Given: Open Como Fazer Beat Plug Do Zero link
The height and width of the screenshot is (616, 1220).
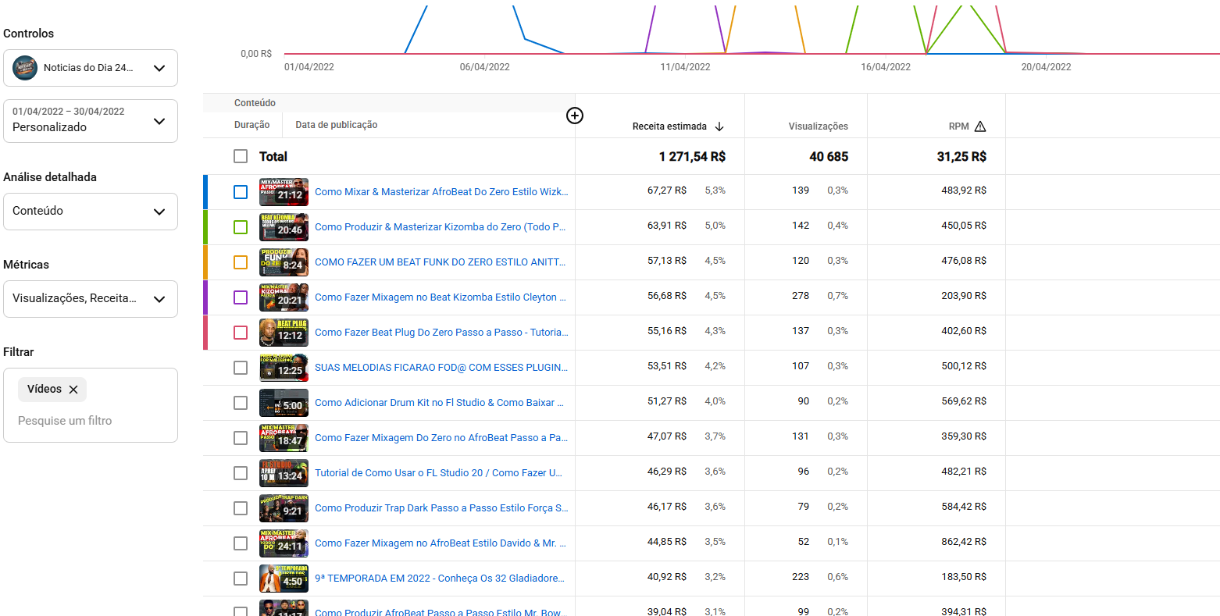Looking at the screenshot, I should point(441,333).
